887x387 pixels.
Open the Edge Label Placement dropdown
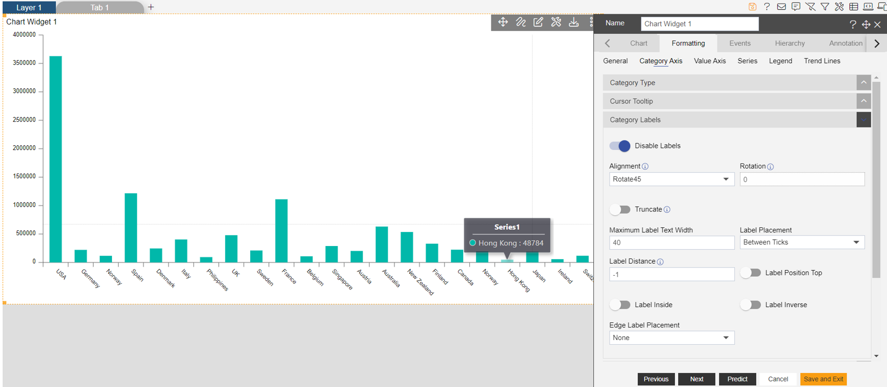(672, 338)
